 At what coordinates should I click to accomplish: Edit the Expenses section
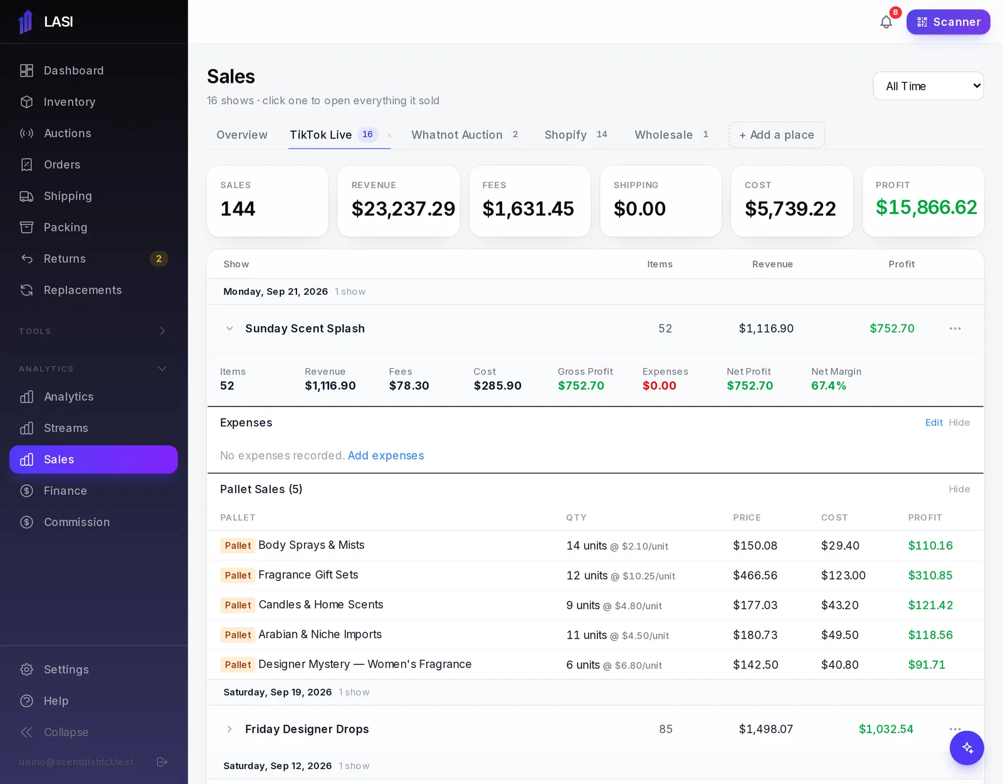coord(933,423)
